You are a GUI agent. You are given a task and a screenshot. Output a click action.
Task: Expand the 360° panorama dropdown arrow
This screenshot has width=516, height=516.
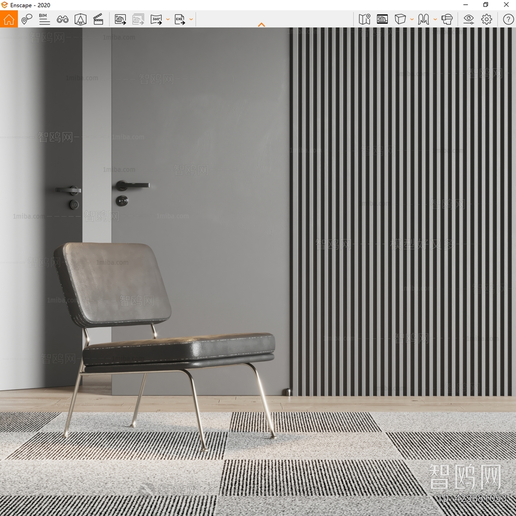pyautogui.click(x=168, y=19)
